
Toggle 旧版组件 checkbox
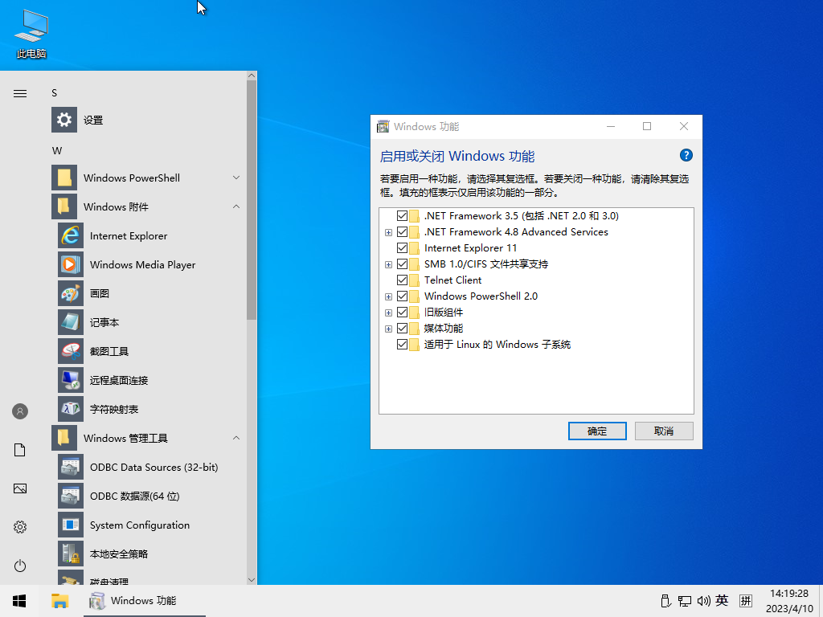tap(403, 313)
